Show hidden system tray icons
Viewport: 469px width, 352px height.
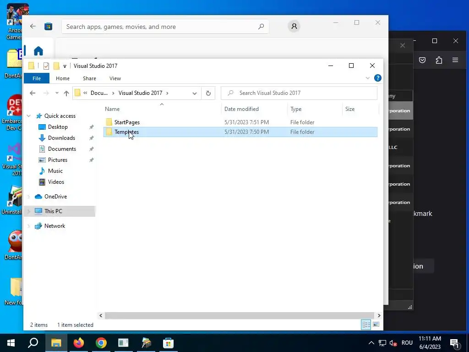(x=371, y=343)
